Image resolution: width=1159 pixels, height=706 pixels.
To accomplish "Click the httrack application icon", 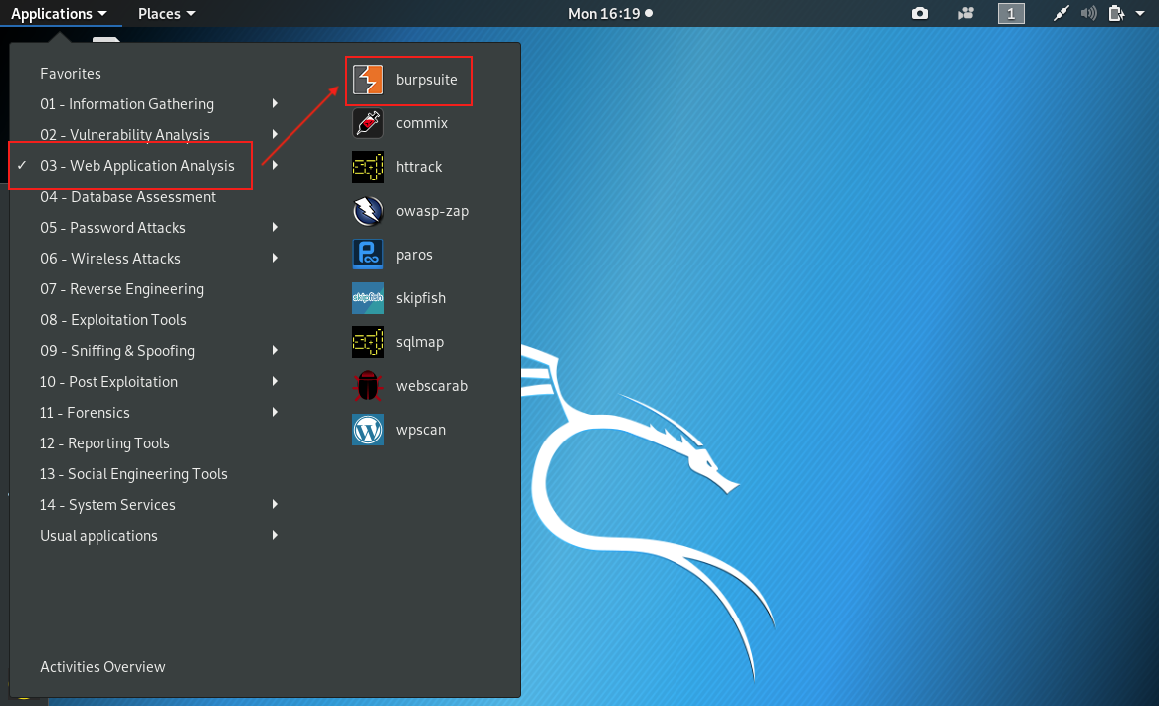I will pos(368,167).
